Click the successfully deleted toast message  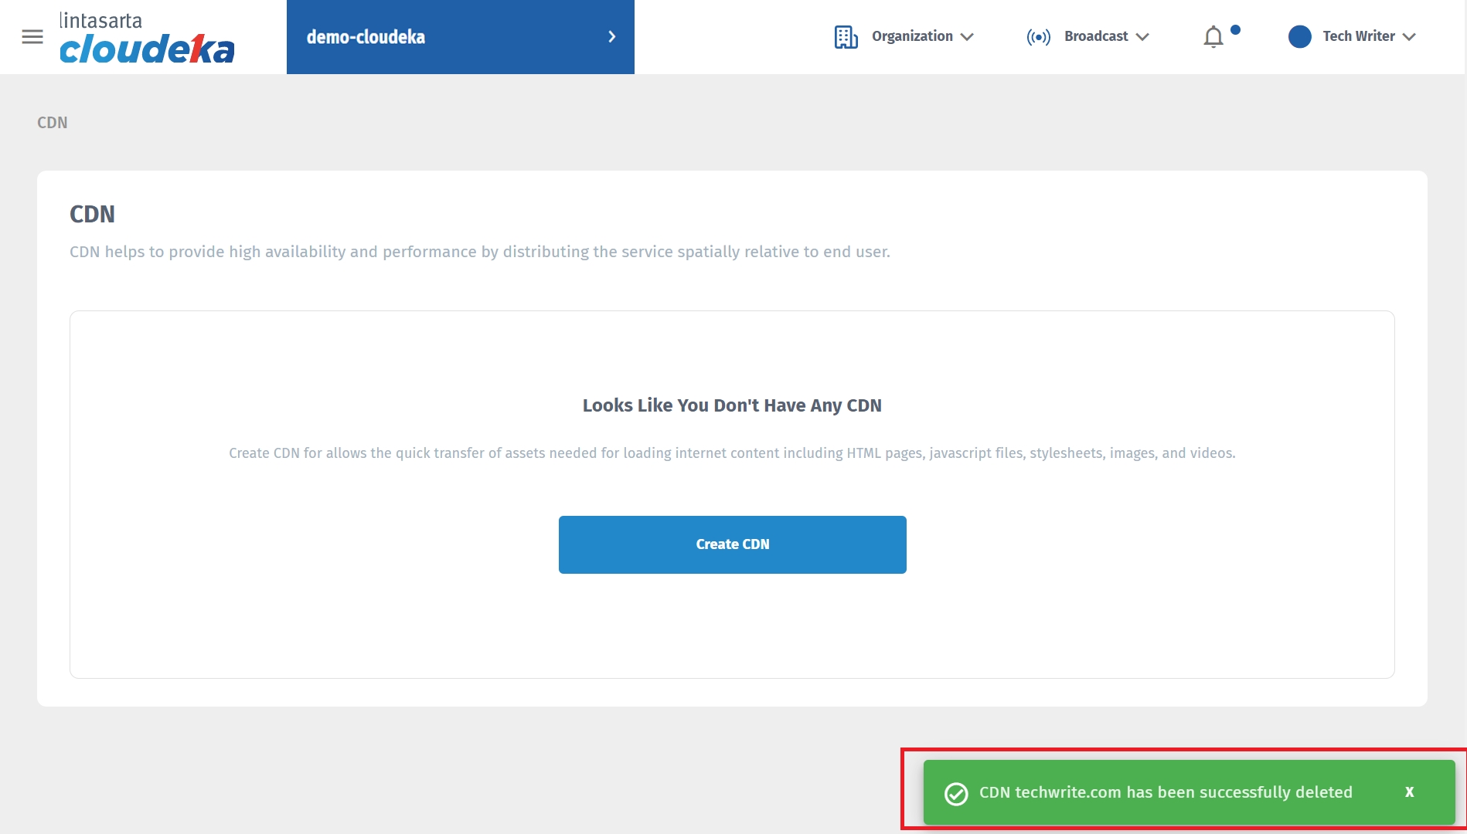pyautogui.click(x=1166, y=792)
